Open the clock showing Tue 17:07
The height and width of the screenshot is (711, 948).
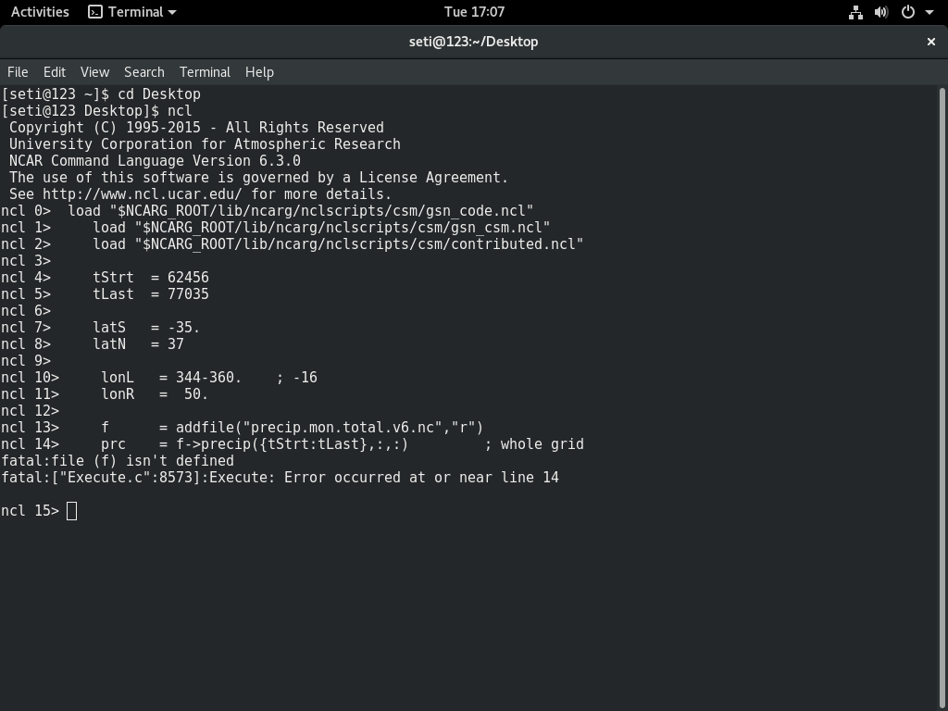point(474,12)
